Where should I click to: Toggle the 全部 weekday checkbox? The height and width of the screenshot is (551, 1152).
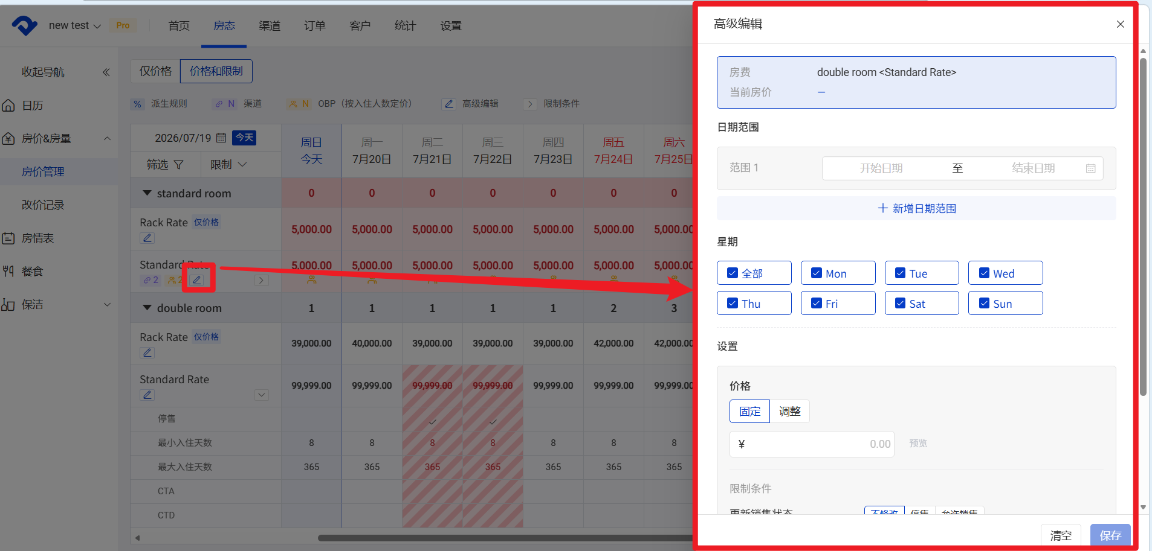732,273
